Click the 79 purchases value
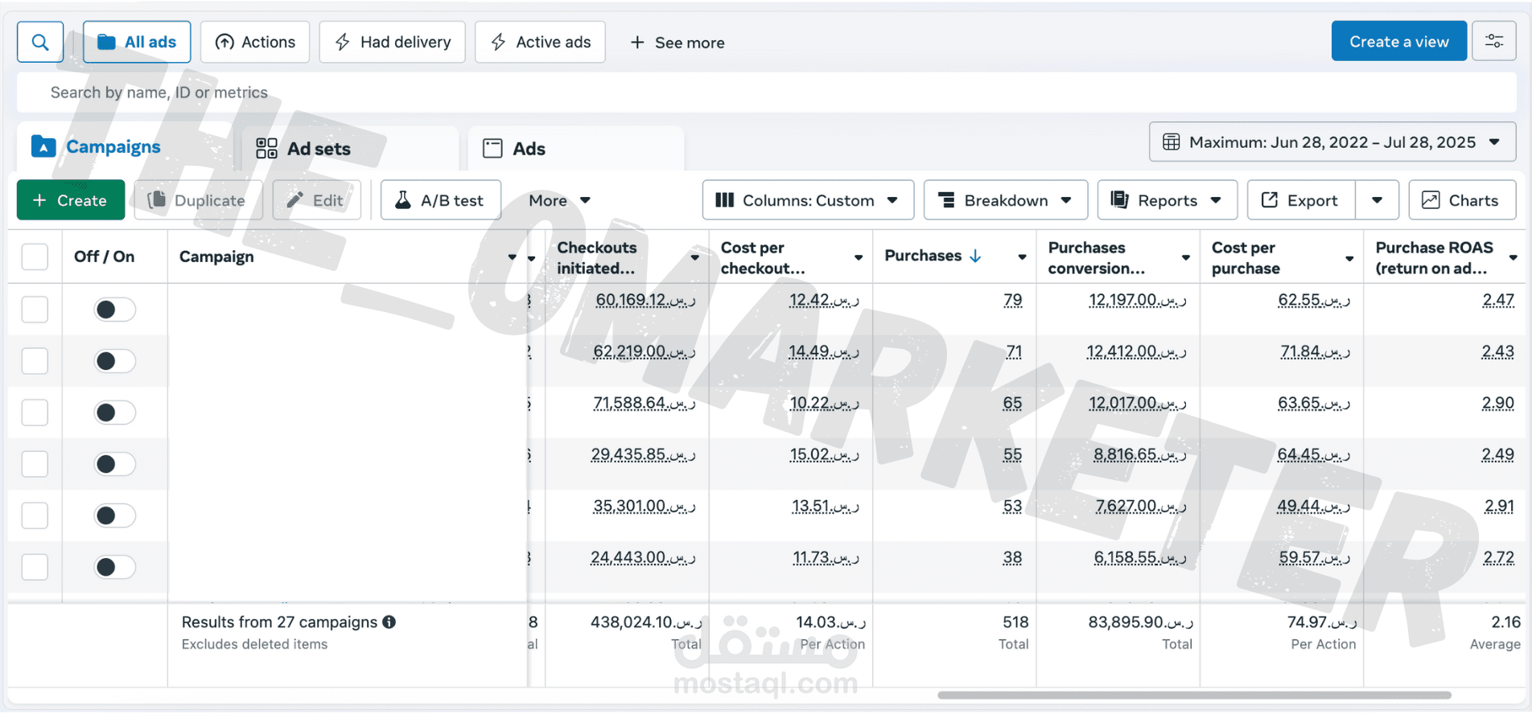The width and height of the screenshot is (1532, 714). coord(1013,300)
